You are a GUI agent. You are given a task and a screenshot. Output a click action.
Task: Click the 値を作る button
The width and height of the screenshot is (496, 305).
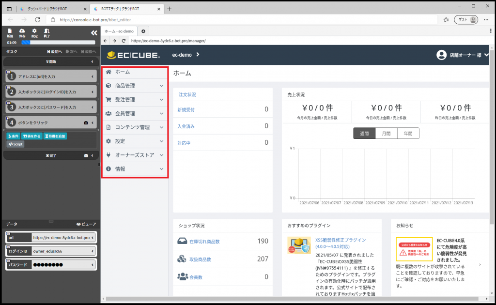[x=32, y=136]
